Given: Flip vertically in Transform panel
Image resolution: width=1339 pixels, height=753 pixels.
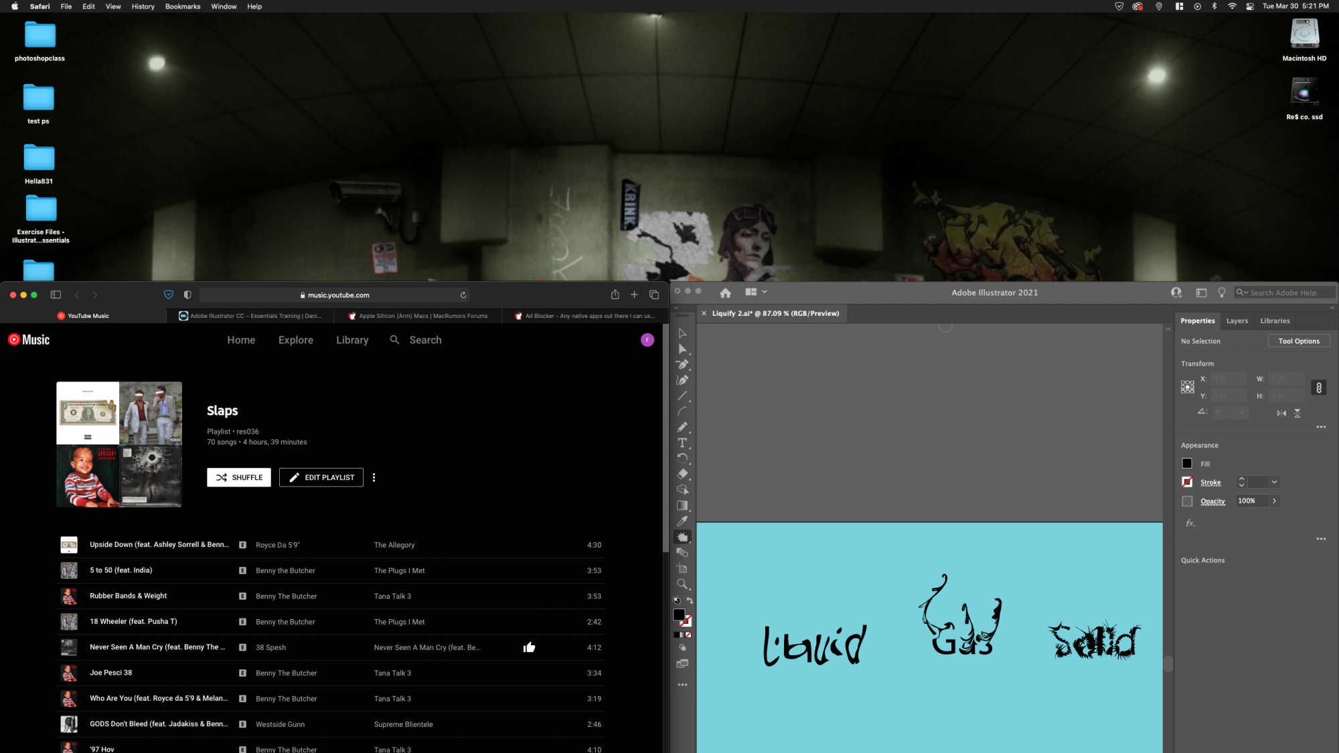Looking at the screenshot, I should point(1297,413).
